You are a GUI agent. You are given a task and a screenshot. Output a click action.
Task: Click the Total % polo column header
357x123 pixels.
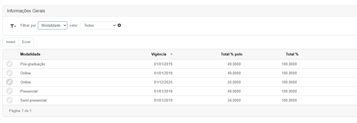pyautogui.click(x=231, y=54)
